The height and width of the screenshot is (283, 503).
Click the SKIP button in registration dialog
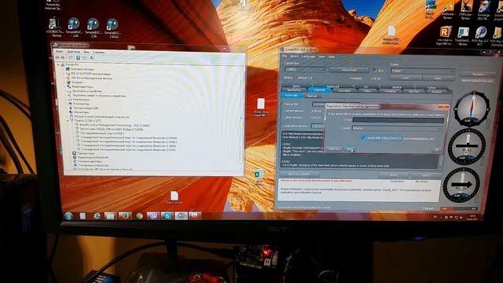[349, 149]
